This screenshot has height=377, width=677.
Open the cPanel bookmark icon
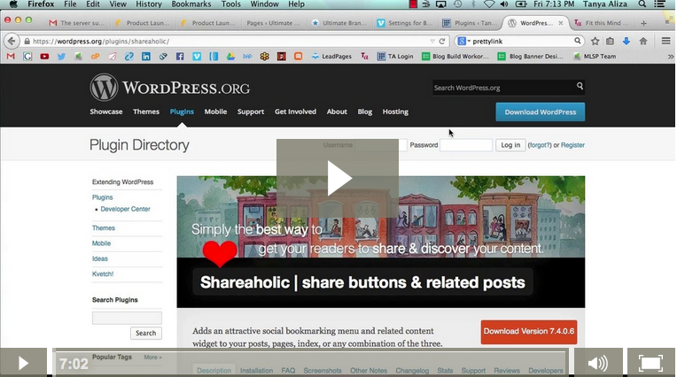point(96,56)
